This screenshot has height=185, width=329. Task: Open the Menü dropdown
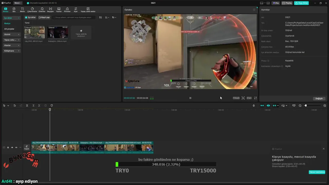click(x=18, y=3)
